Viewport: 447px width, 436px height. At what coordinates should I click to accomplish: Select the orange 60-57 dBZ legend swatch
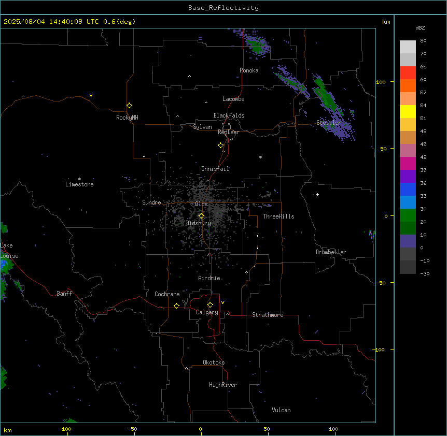click(408, 85)
